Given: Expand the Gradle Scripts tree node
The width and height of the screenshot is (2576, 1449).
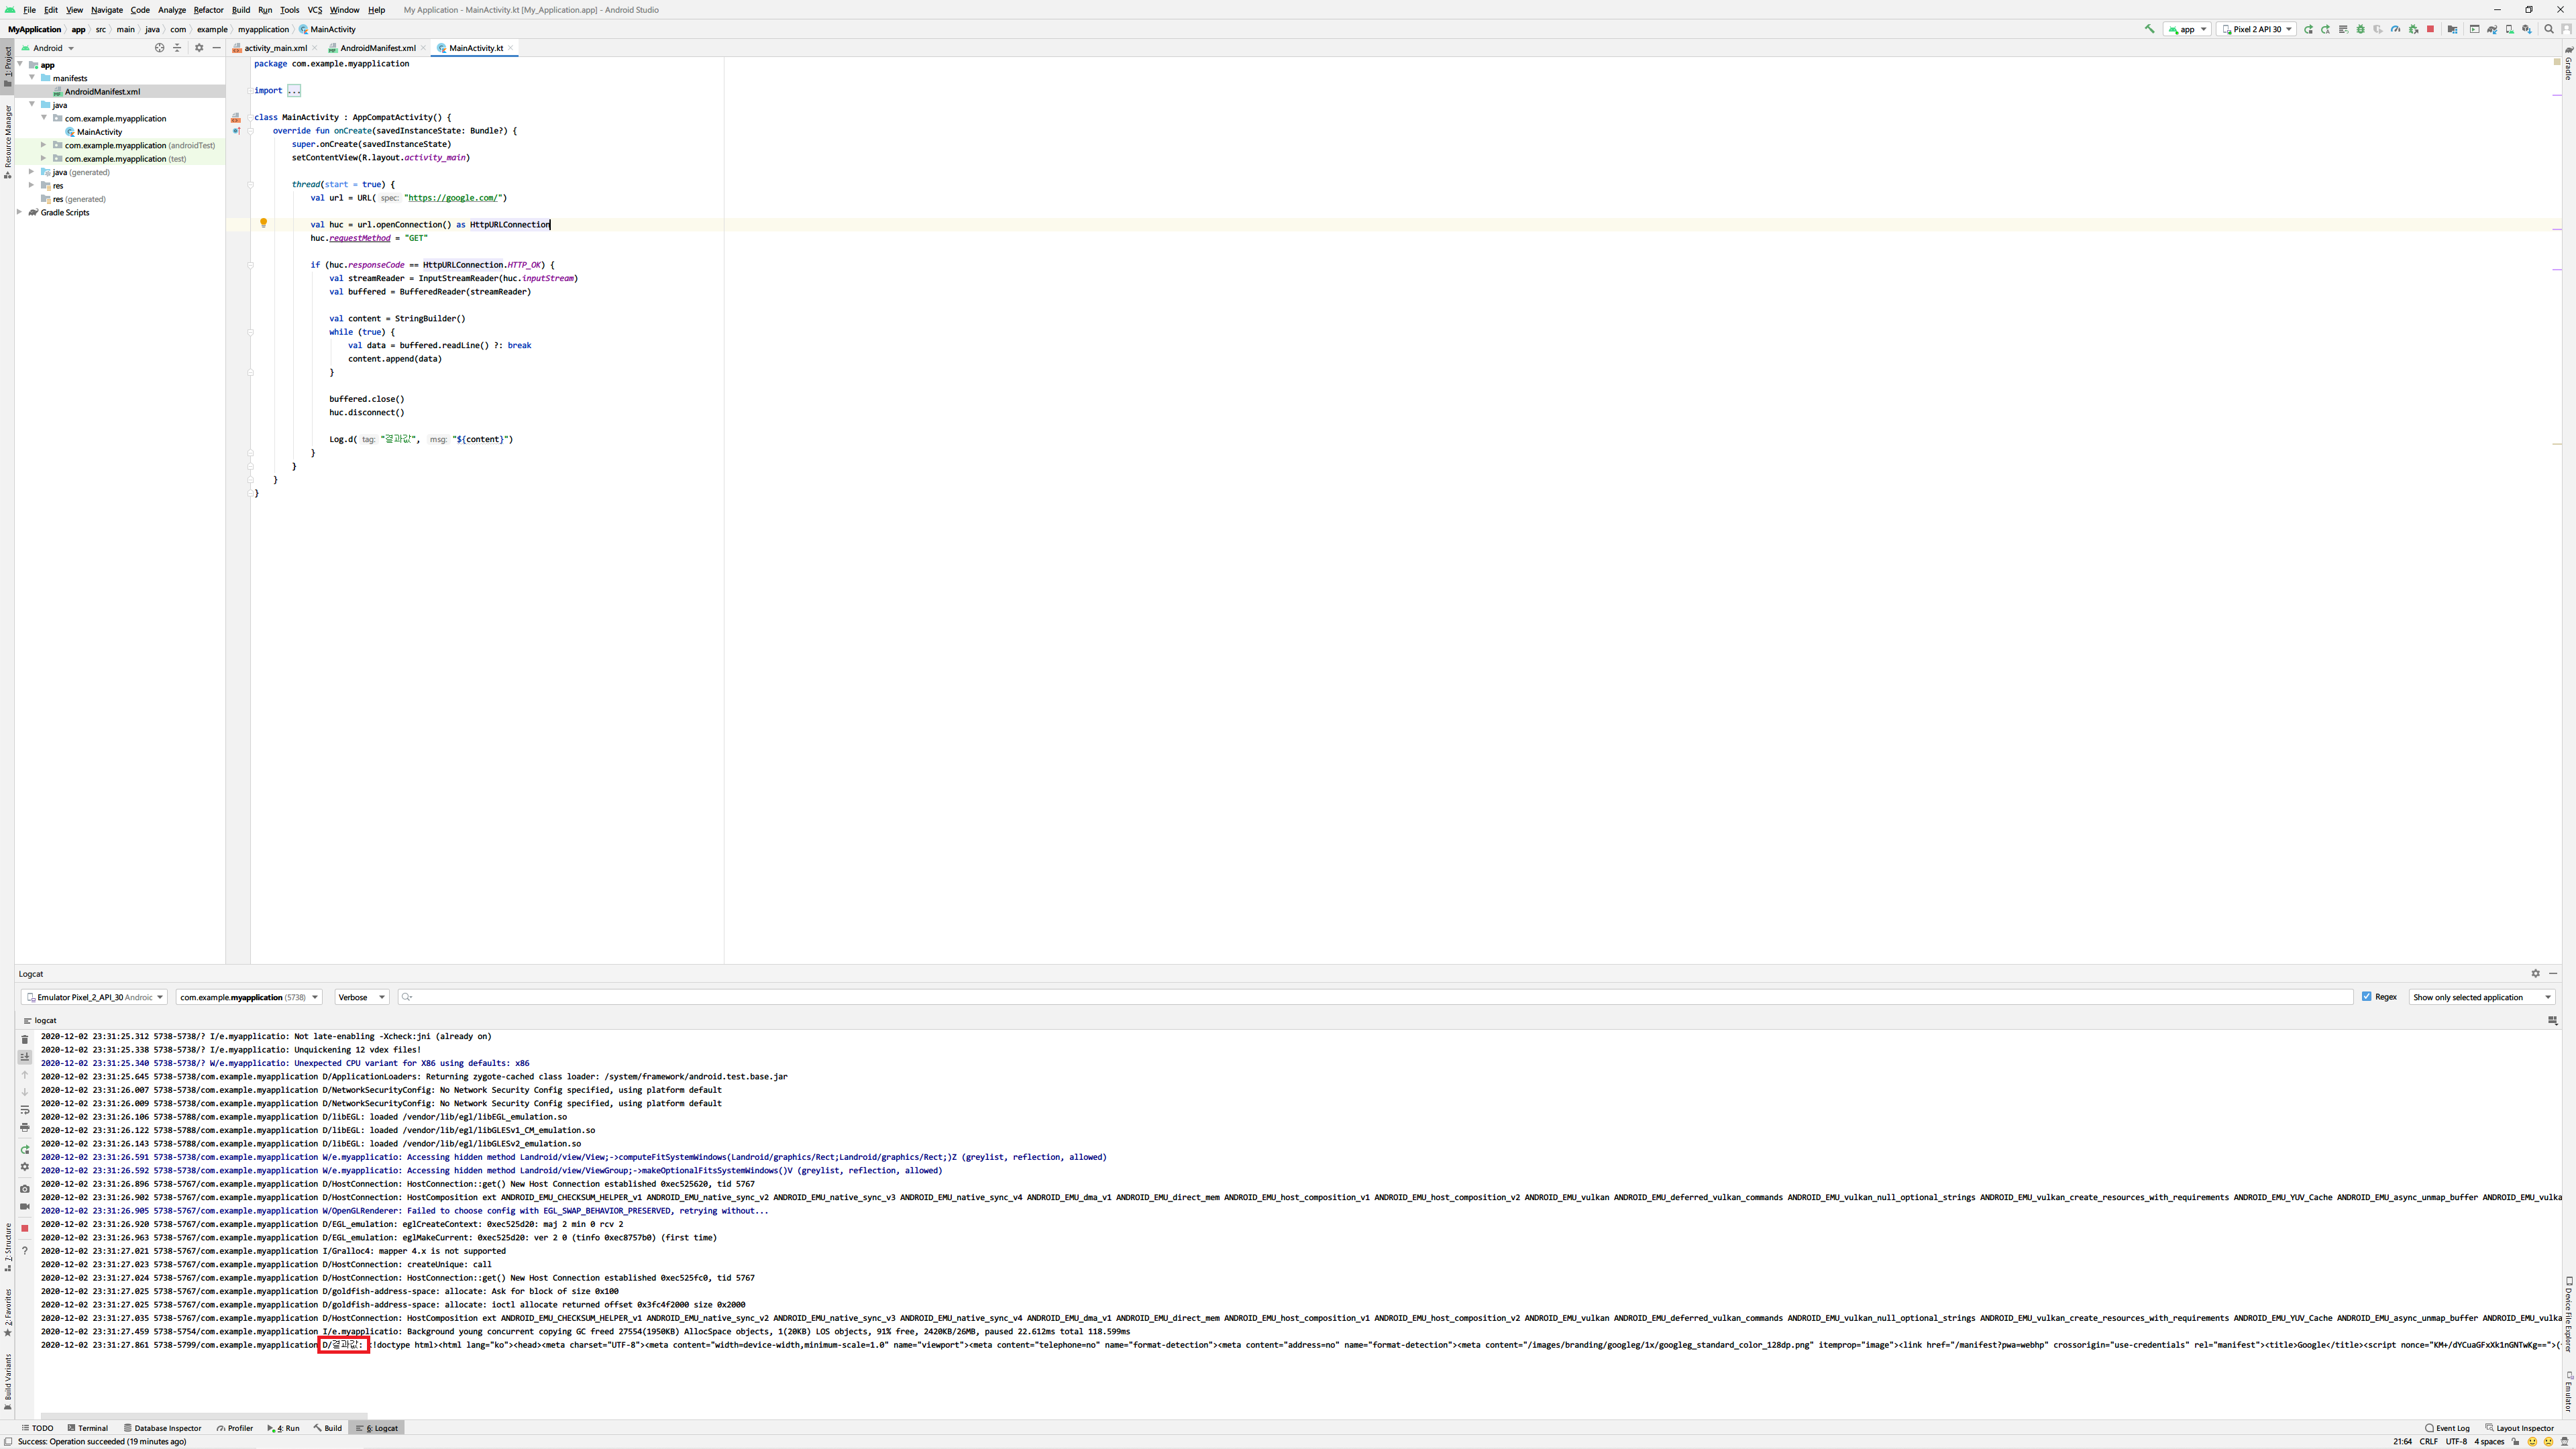Looking at the screenshot, I should (x=20, y=212).
